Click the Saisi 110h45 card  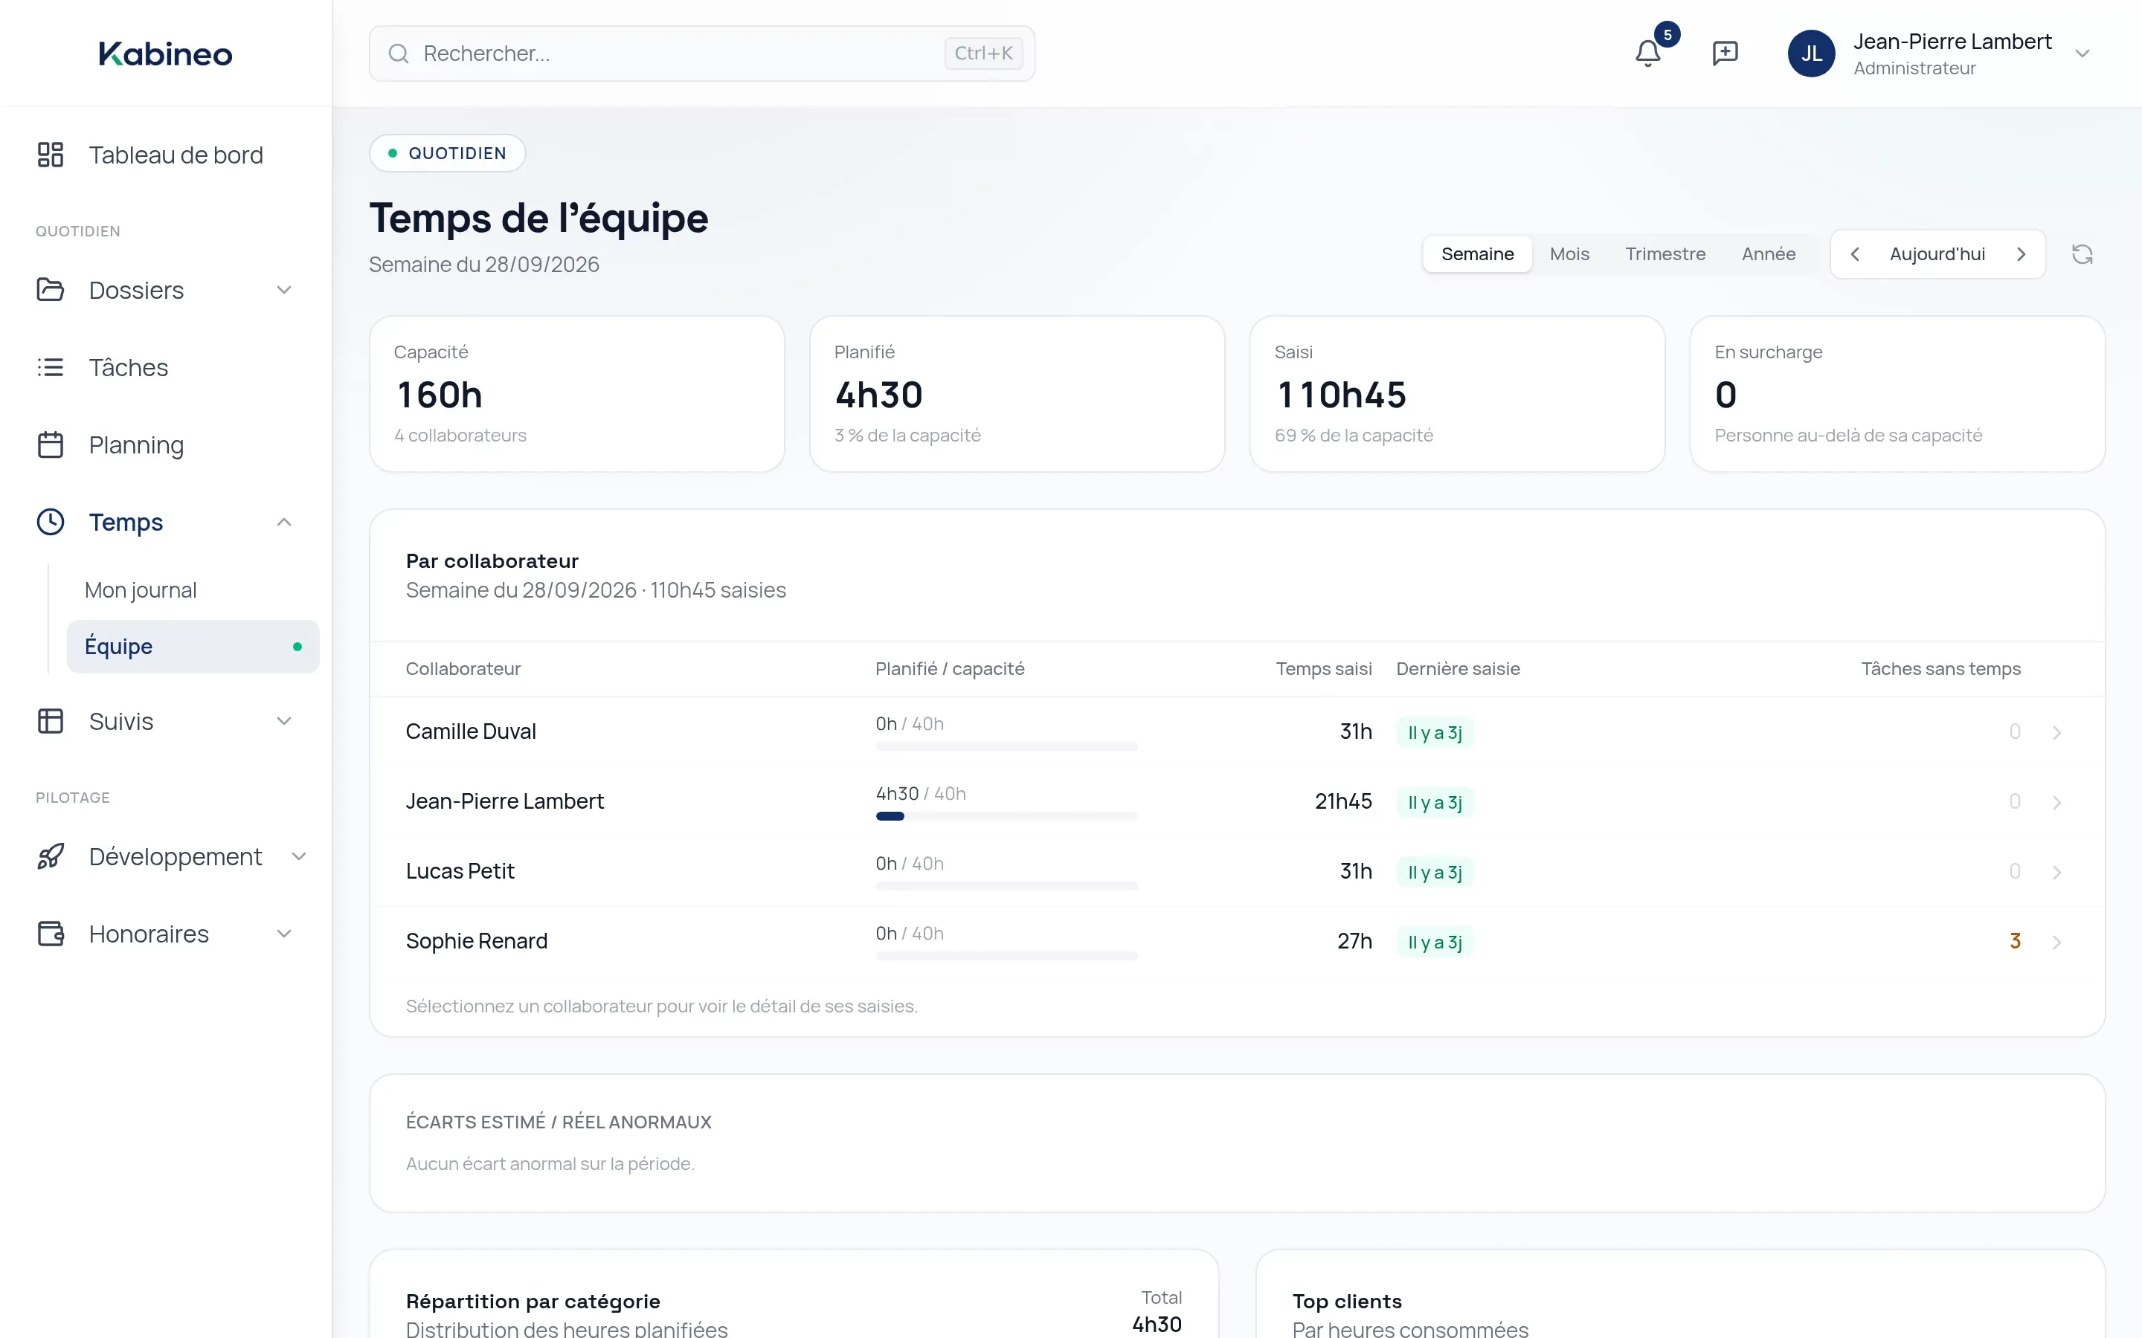(1457, 394)
